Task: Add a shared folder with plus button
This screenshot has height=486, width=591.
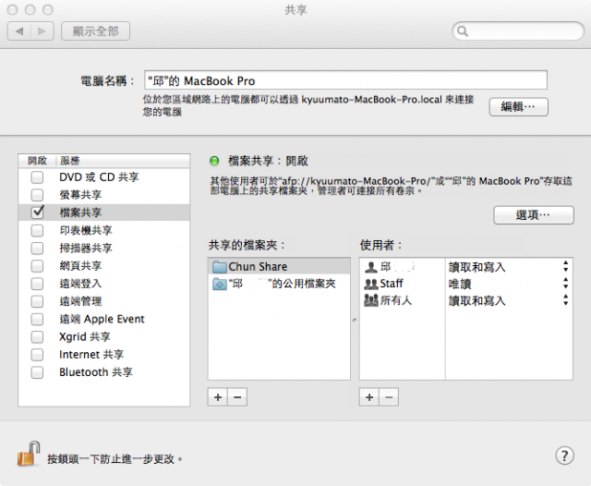Action: tap(218, 397)
